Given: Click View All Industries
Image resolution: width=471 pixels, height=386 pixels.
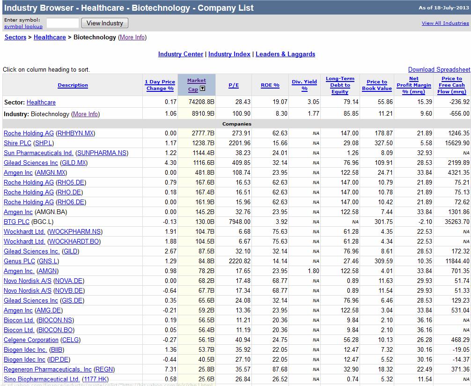Looking at the screenshot, I should (445, 22).
